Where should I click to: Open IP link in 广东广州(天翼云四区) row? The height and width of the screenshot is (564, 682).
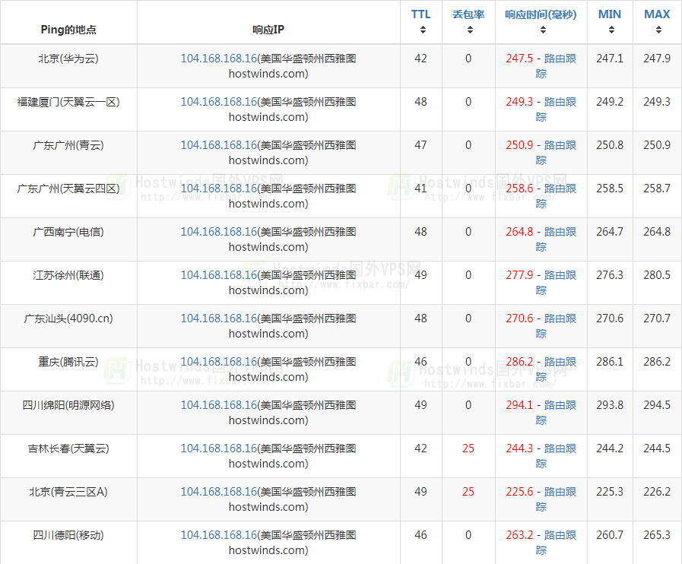click(219, 189)
